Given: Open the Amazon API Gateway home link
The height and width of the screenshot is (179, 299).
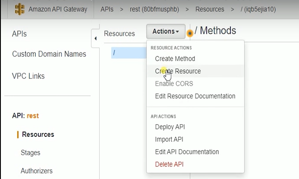Looking at the screenshot, I should click(58, 9).
